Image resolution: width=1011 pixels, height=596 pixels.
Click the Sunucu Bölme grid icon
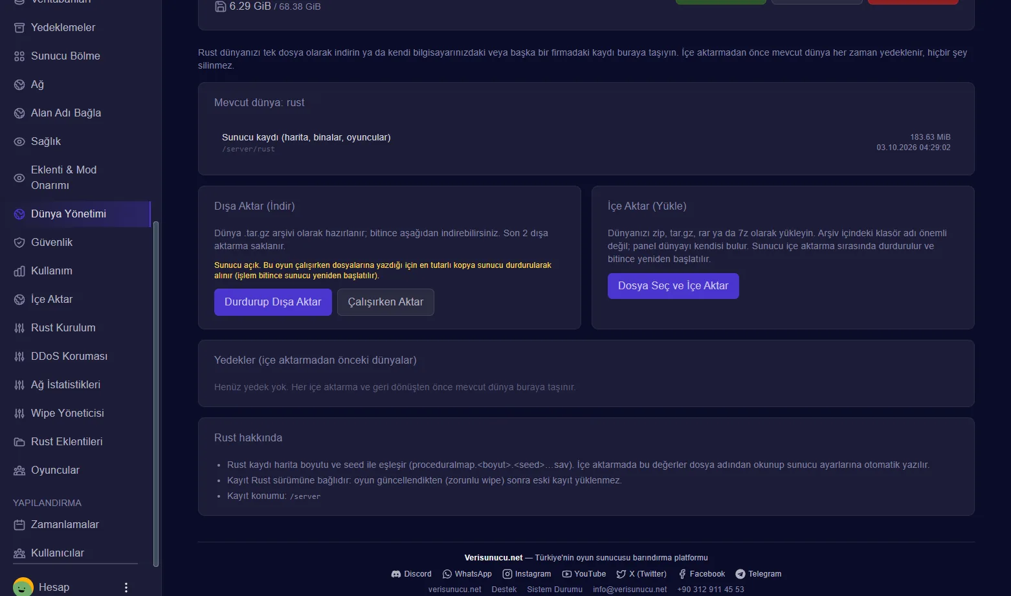[x=19, y=56]
